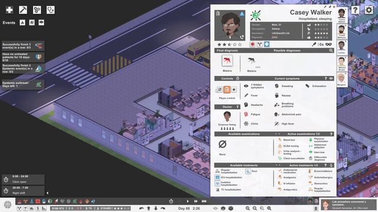Click the molecule lab icon under patient info
Screen dimensions: 378x212
pos(259,44)
